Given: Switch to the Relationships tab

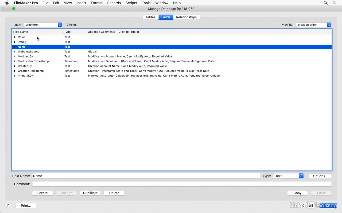Looking at the screenshot, I should [186, 17].
